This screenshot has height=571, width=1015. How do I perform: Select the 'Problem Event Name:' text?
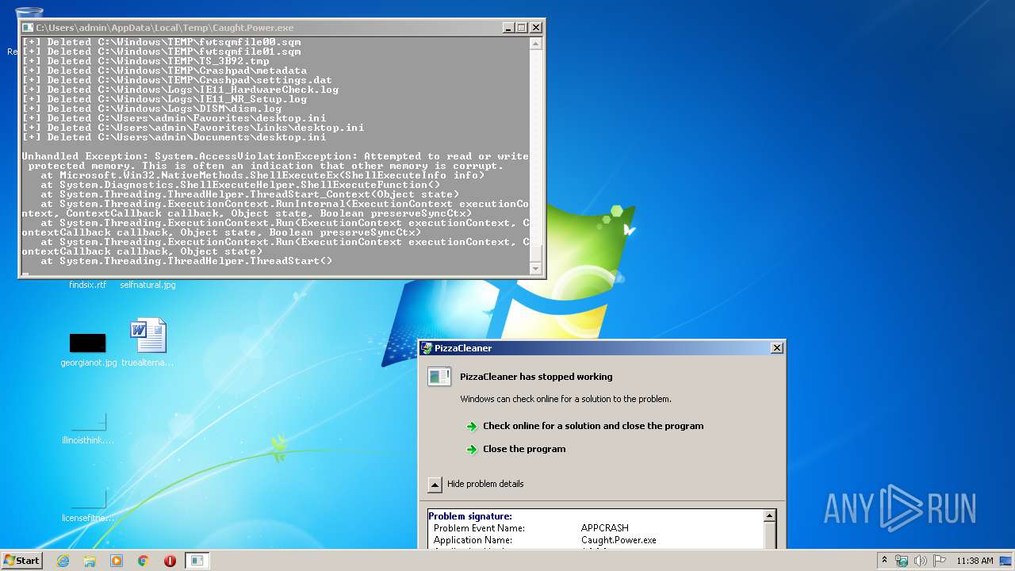click(479, 528)
